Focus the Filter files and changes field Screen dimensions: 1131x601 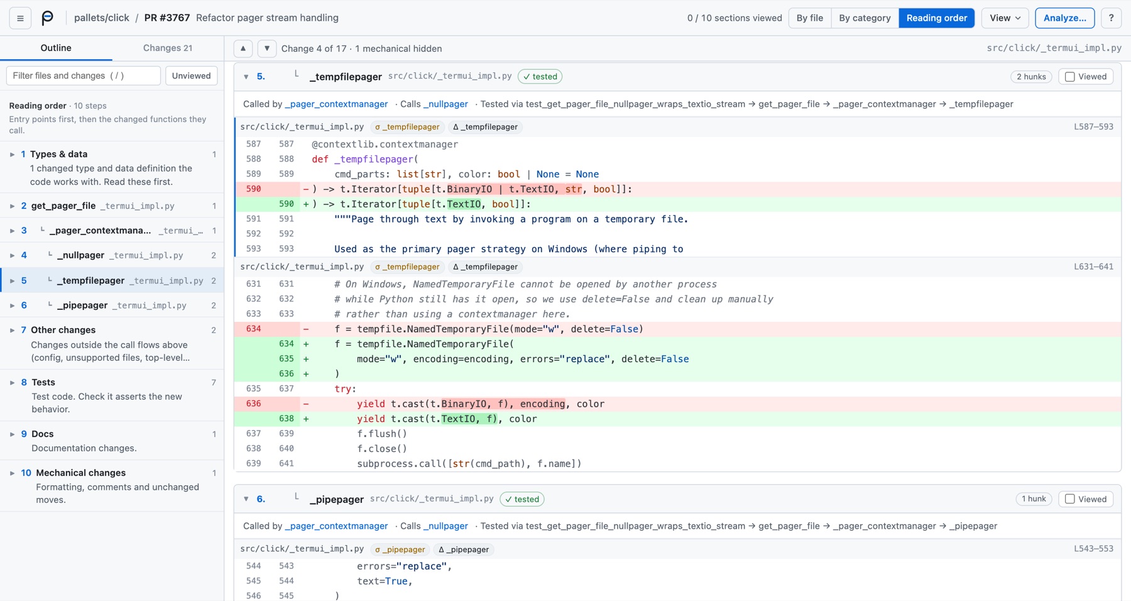83,75
